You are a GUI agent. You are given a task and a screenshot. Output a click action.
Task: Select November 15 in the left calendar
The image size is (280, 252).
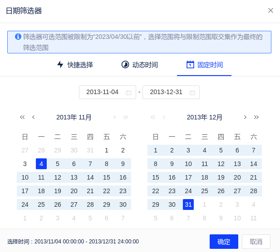[x=107, y=177]
